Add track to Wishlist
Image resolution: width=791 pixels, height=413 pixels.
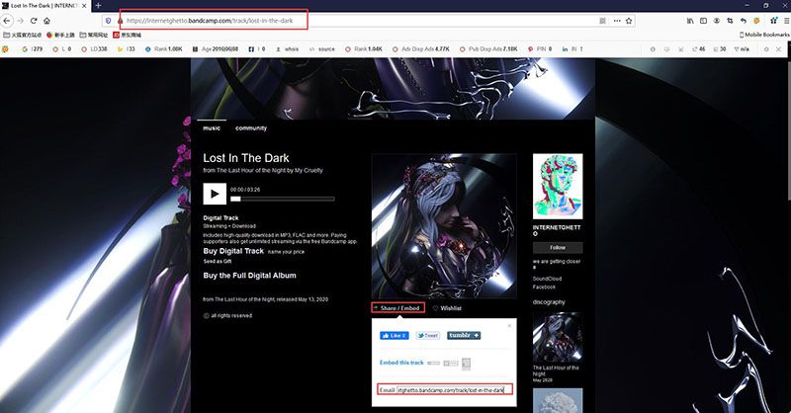click(x=447, y=308)
